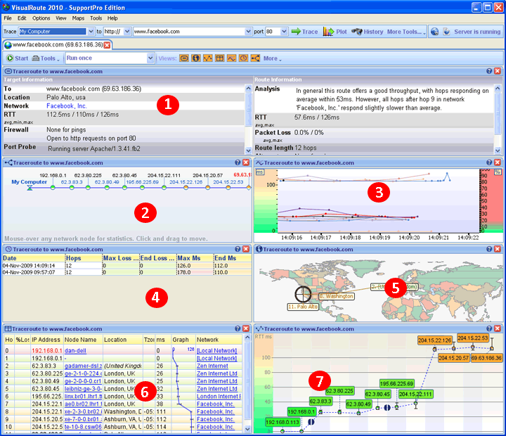Open the More Tools... dropdown

[x=406, y=32]
